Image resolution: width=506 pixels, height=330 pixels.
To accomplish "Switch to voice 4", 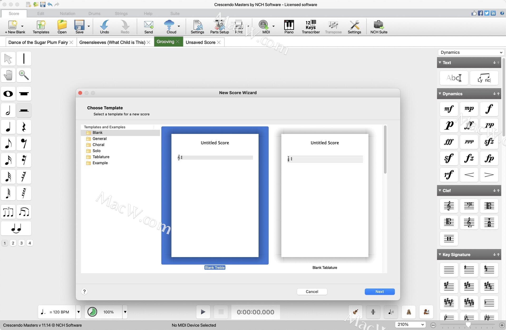I will click(x=30, y=243).
